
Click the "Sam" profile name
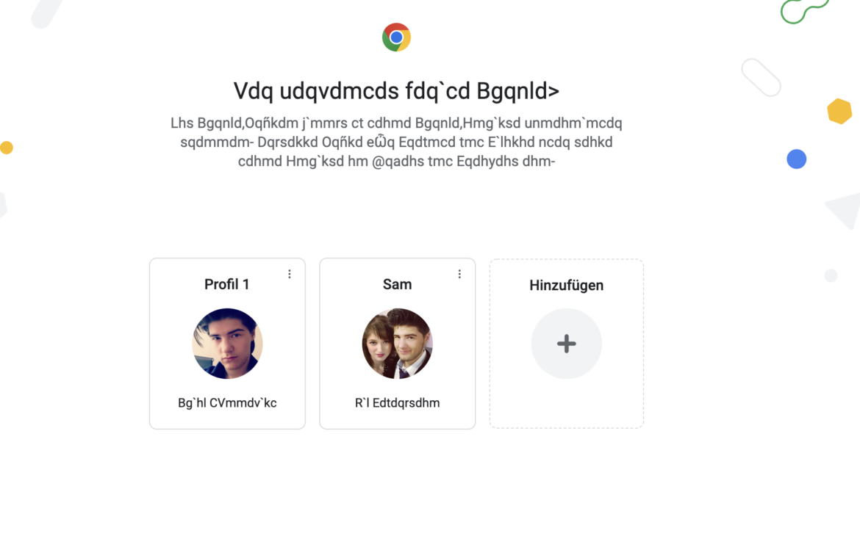click(x=397, y=284)
